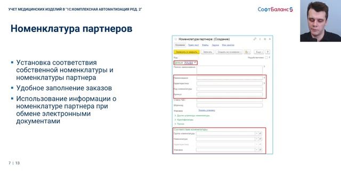Viewport: 341px width, 192px height.
Task: Open the Создать на основании dropdown
Action: click(x=229, y=52)
